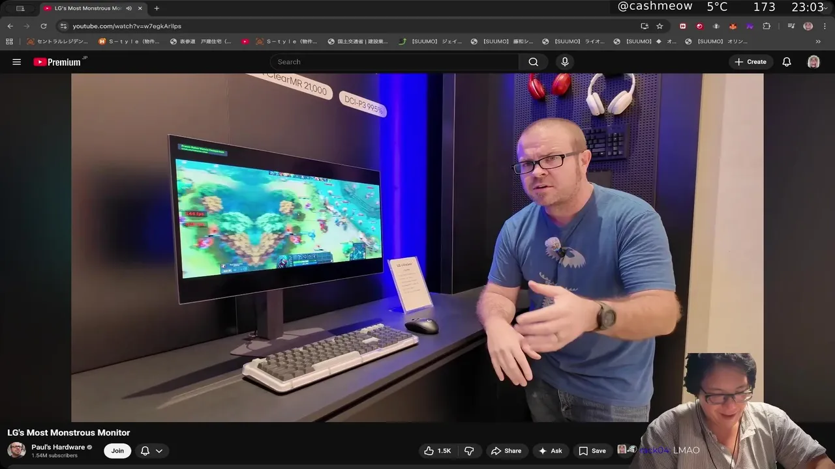Click the video title LG's Most Monstrous Monitor
835x469 pixels.
(x=68, y=433)
